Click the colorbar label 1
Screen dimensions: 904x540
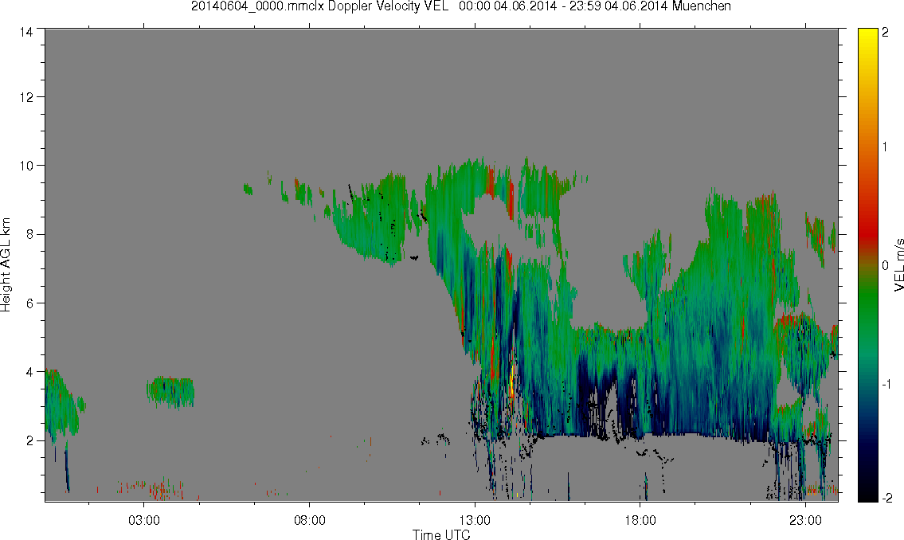[x=886, y=147]
